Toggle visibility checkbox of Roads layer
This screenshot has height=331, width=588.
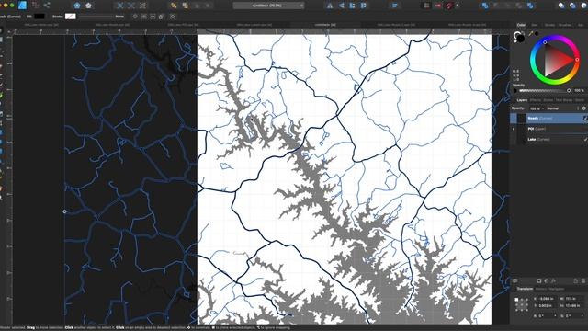pos(585,119)
